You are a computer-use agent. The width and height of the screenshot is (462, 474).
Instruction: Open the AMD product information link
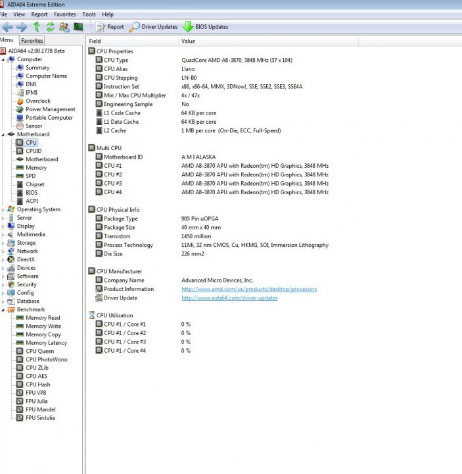[249, 289]
